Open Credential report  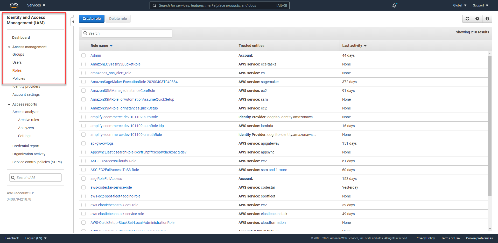point(26,146)
